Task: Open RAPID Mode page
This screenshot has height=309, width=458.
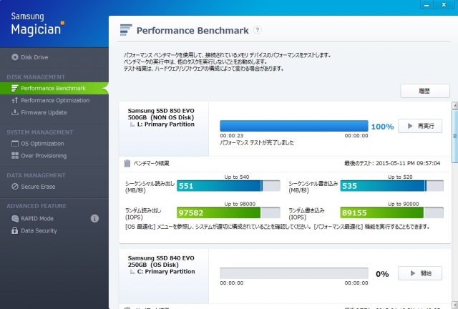Action: (37, 218)
